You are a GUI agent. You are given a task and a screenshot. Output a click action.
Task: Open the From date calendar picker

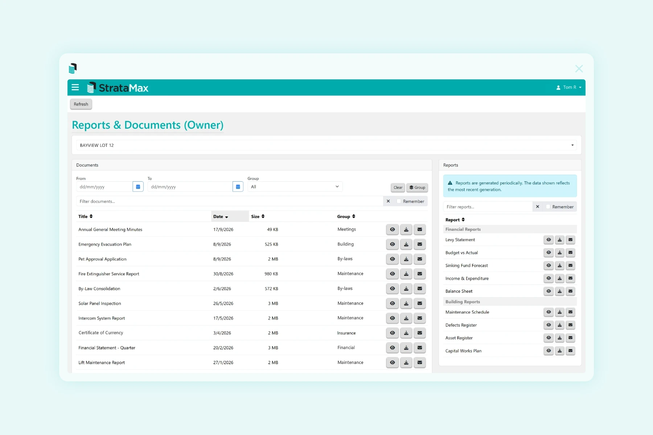(x=138, y=187)
